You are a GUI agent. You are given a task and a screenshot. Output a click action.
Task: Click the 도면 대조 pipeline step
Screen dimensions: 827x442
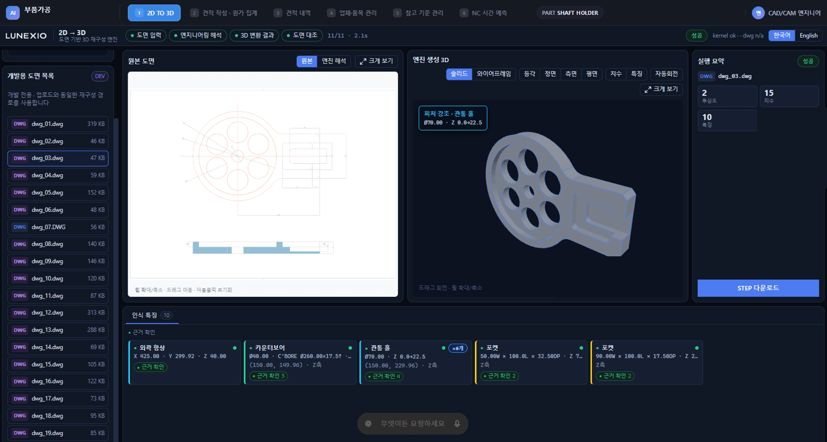302,35
